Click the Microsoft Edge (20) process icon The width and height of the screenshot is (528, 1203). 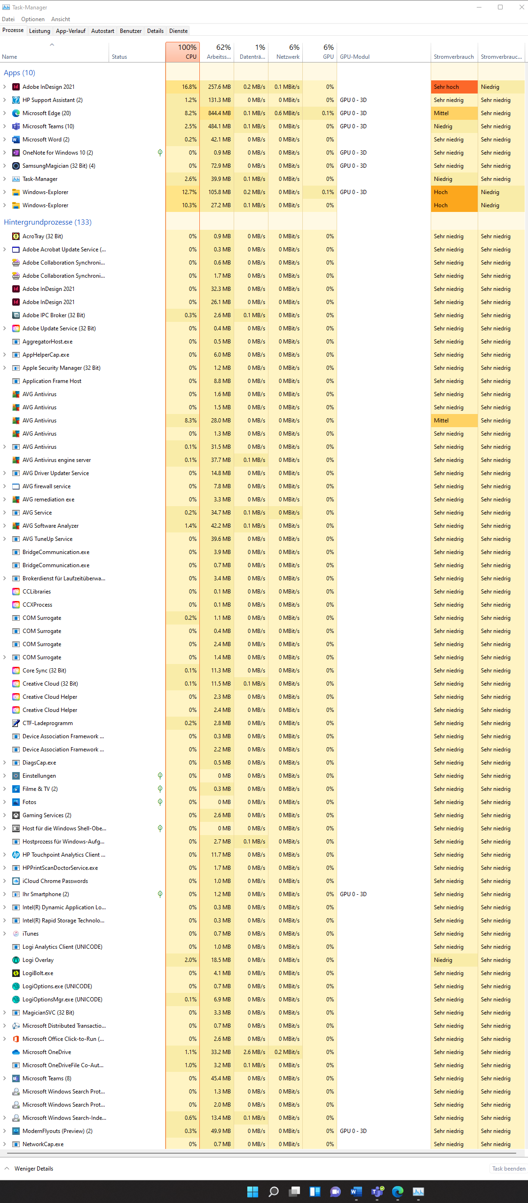coord(16,113)
